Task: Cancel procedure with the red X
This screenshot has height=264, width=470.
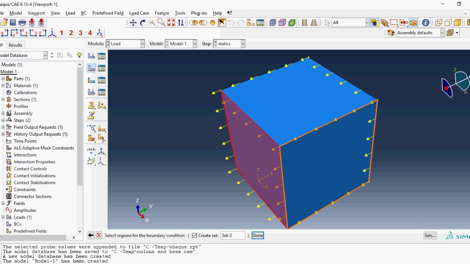Action: point(99,235)
